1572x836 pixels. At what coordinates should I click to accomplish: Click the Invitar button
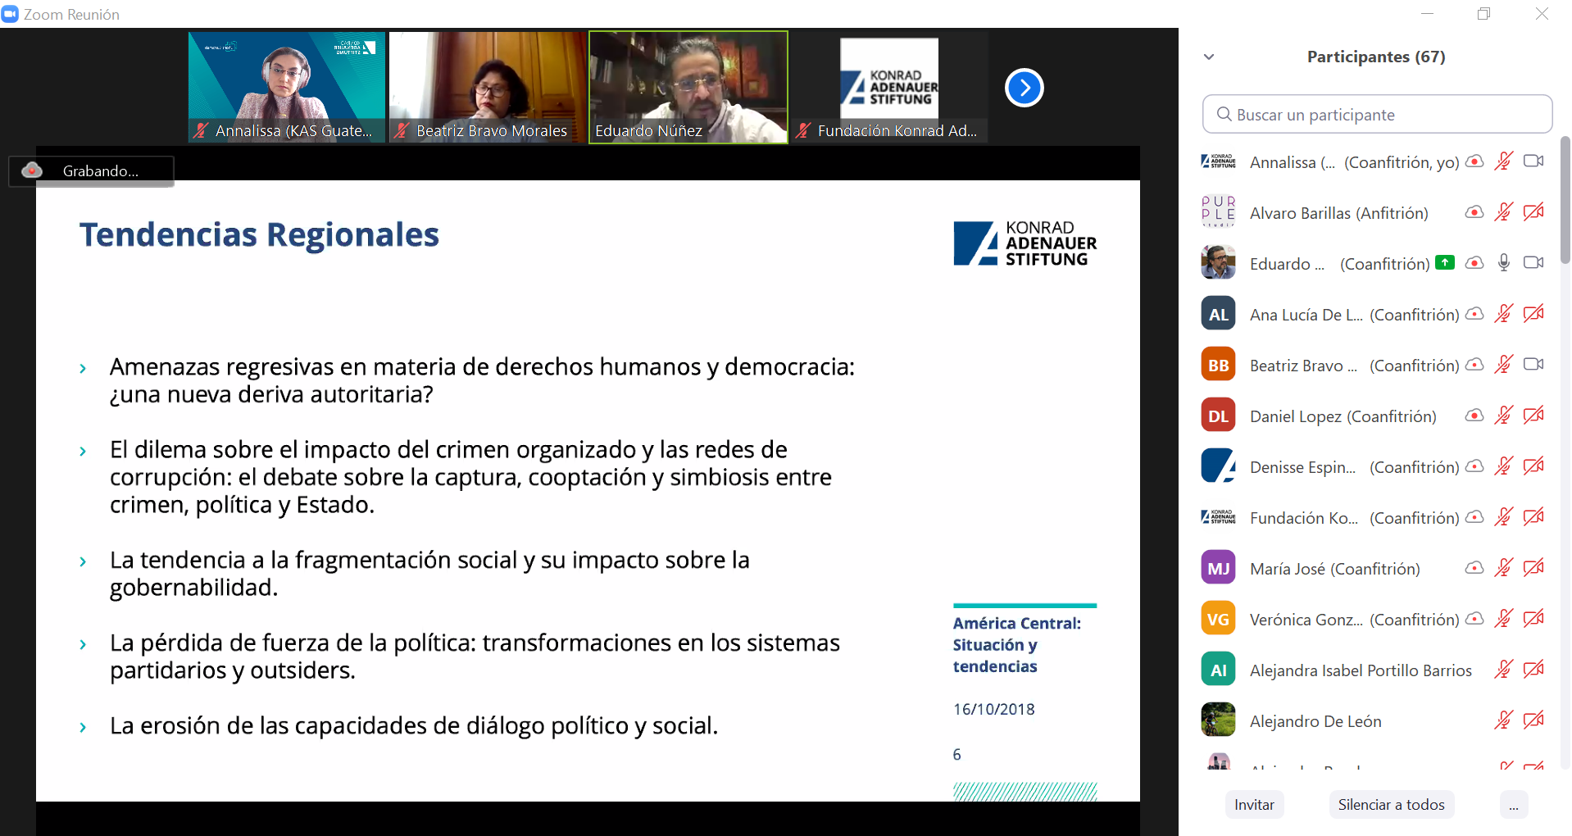(1254, 805)
